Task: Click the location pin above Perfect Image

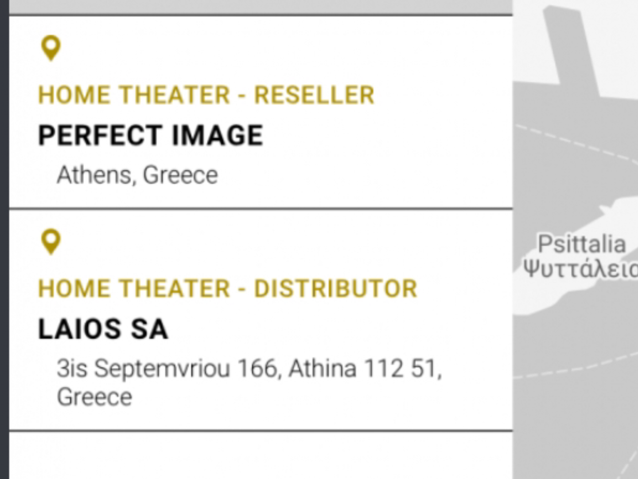Action: [x=51, y=47]
